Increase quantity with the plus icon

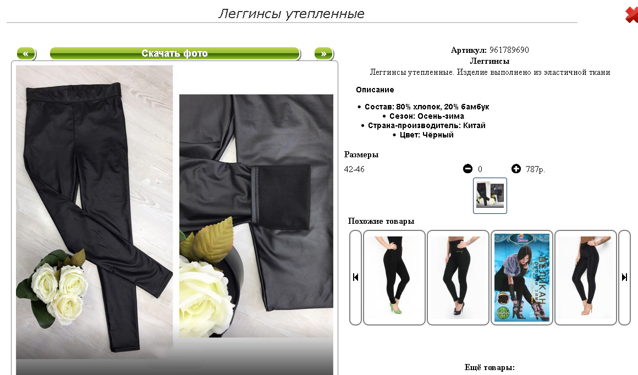coord(516,169)
